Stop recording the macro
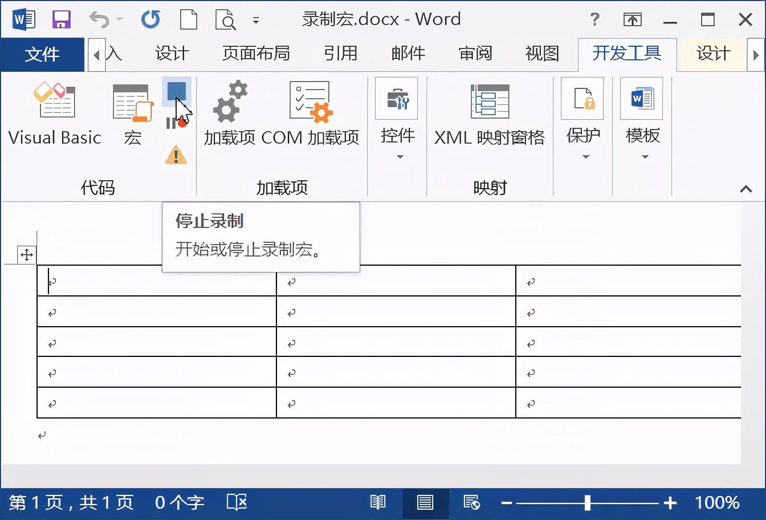766x520 pixels. point(176,92)
